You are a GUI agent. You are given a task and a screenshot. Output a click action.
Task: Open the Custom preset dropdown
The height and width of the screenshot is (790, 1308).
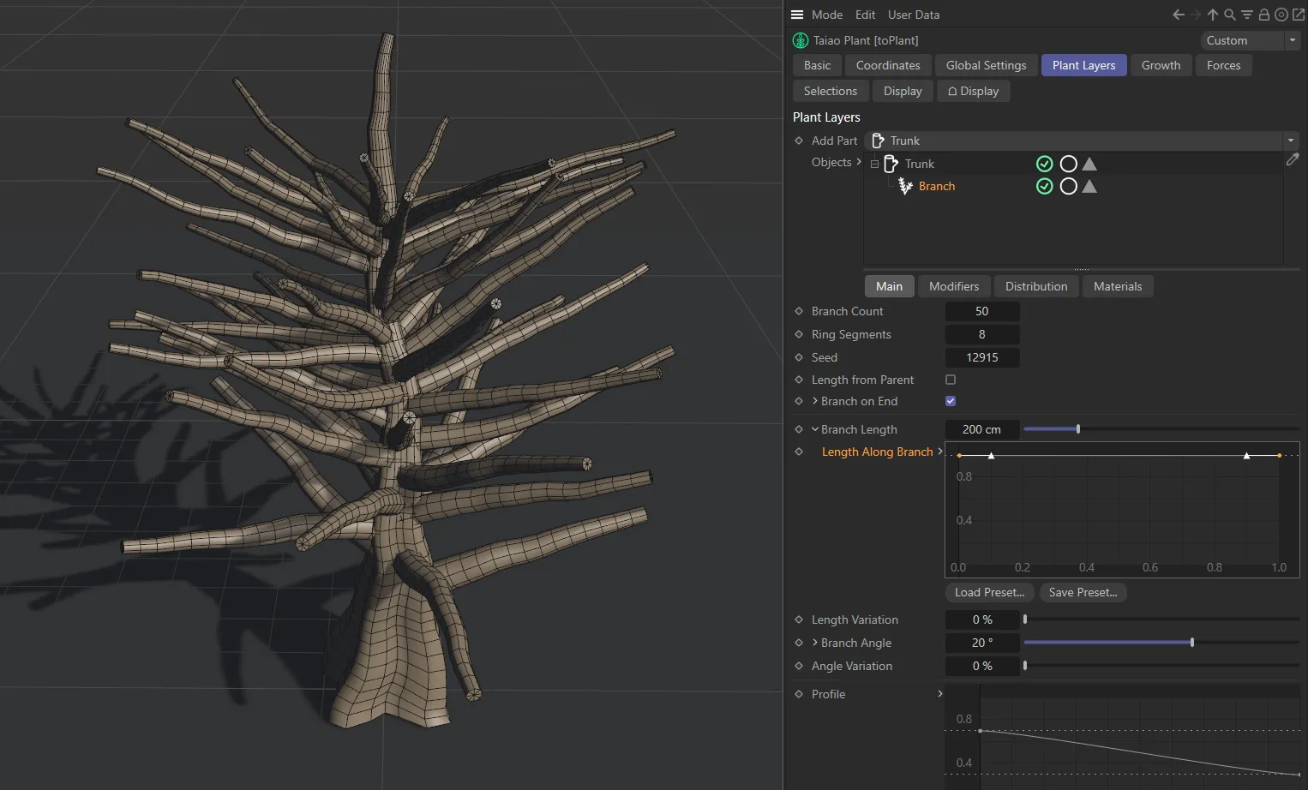[x=1293, y=40]
